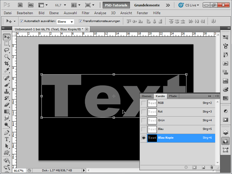This screenshot has width=232, height=174.
Task: Switch to the Ebenen tab
Action: [x=147, y=96]
